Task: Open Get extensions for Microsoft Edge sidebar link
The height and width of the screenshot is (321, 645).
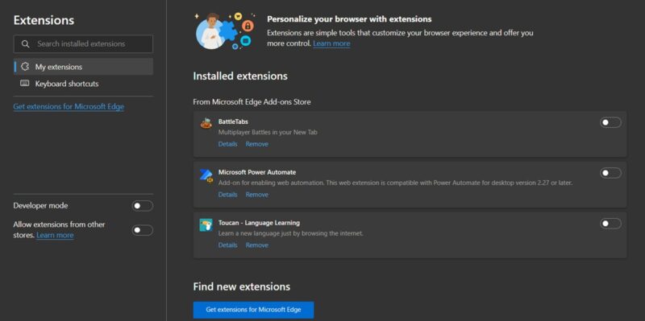Action: click(x=69, y=107)
